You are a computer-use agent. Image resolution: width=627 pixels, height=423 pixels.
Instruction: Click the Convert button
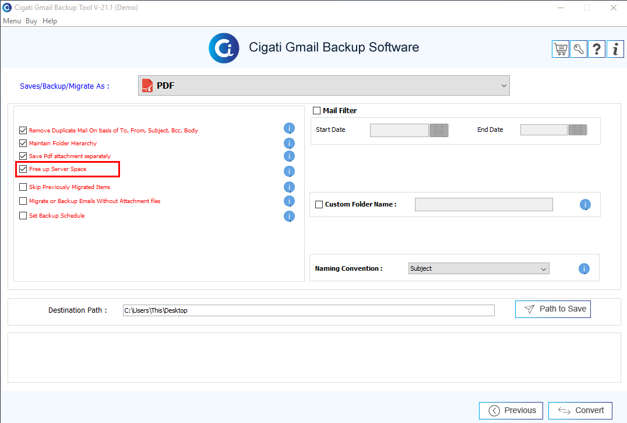pyautogui.click(x=580, y=411)
